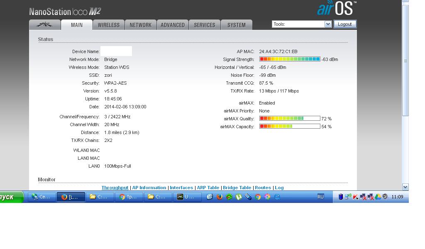Viewport: 425px width, 249px height.
Task: Open the ADVANCED tab
Action: [173, 25]
